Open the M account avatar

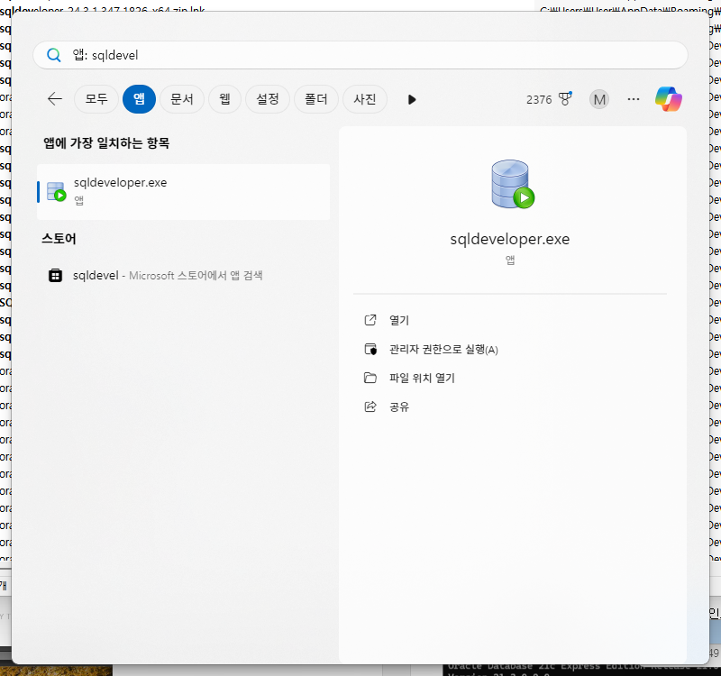pos(599,99)
